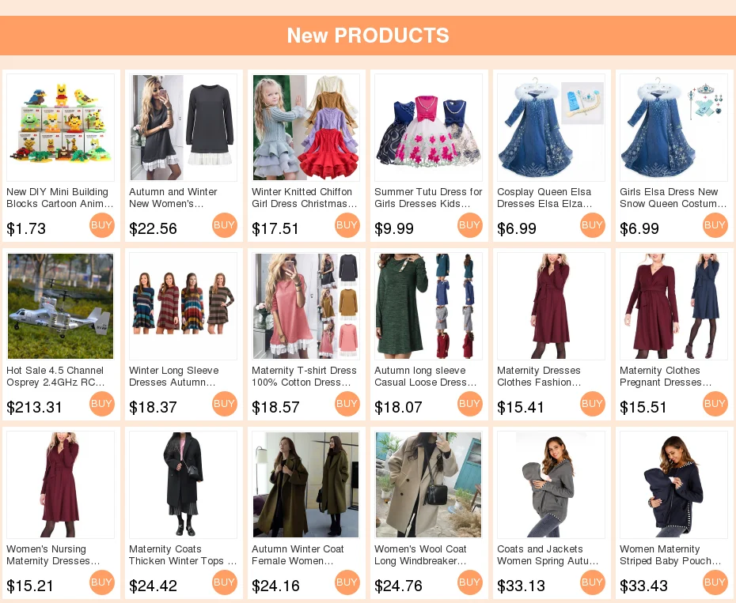View the Women's Wool Coat photo
The width and height of the screenshot is (736, 603).
point(429,484)
